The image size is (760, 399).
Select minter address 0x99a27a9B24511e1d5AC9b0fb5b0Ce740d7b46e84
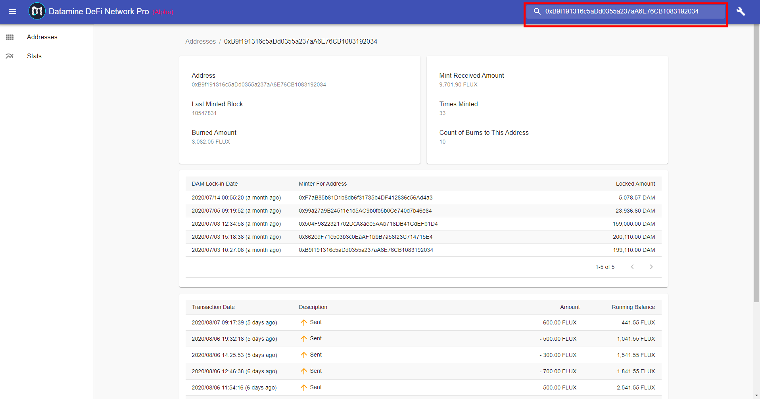tap(365, 211)
